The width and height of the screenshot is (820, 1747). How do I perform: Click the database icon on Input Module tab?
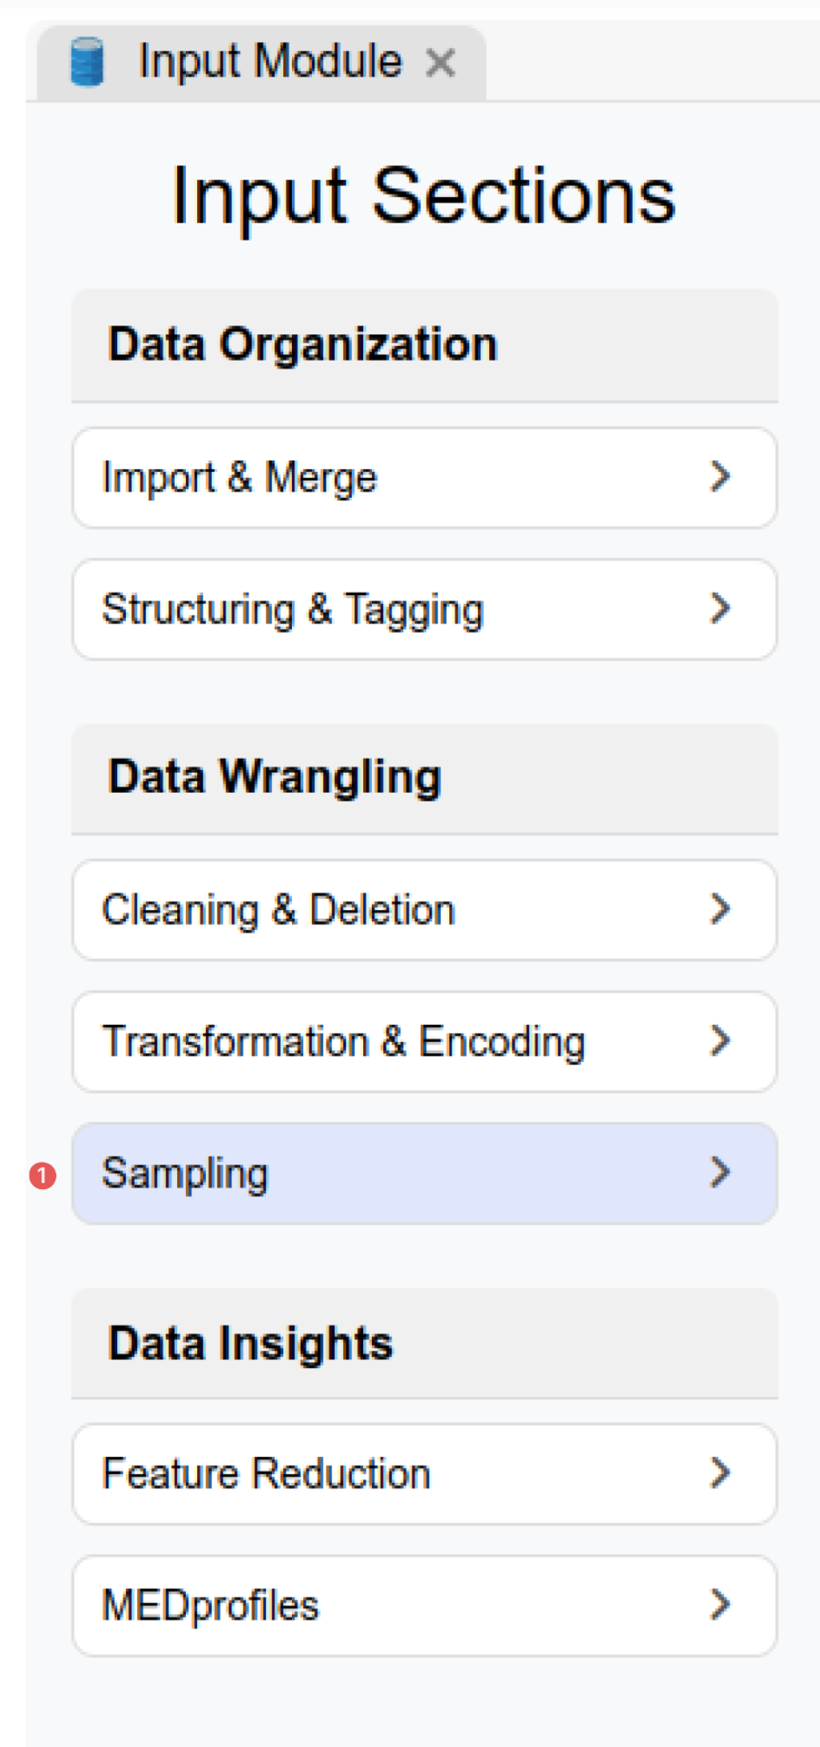(x=87, y=63)
